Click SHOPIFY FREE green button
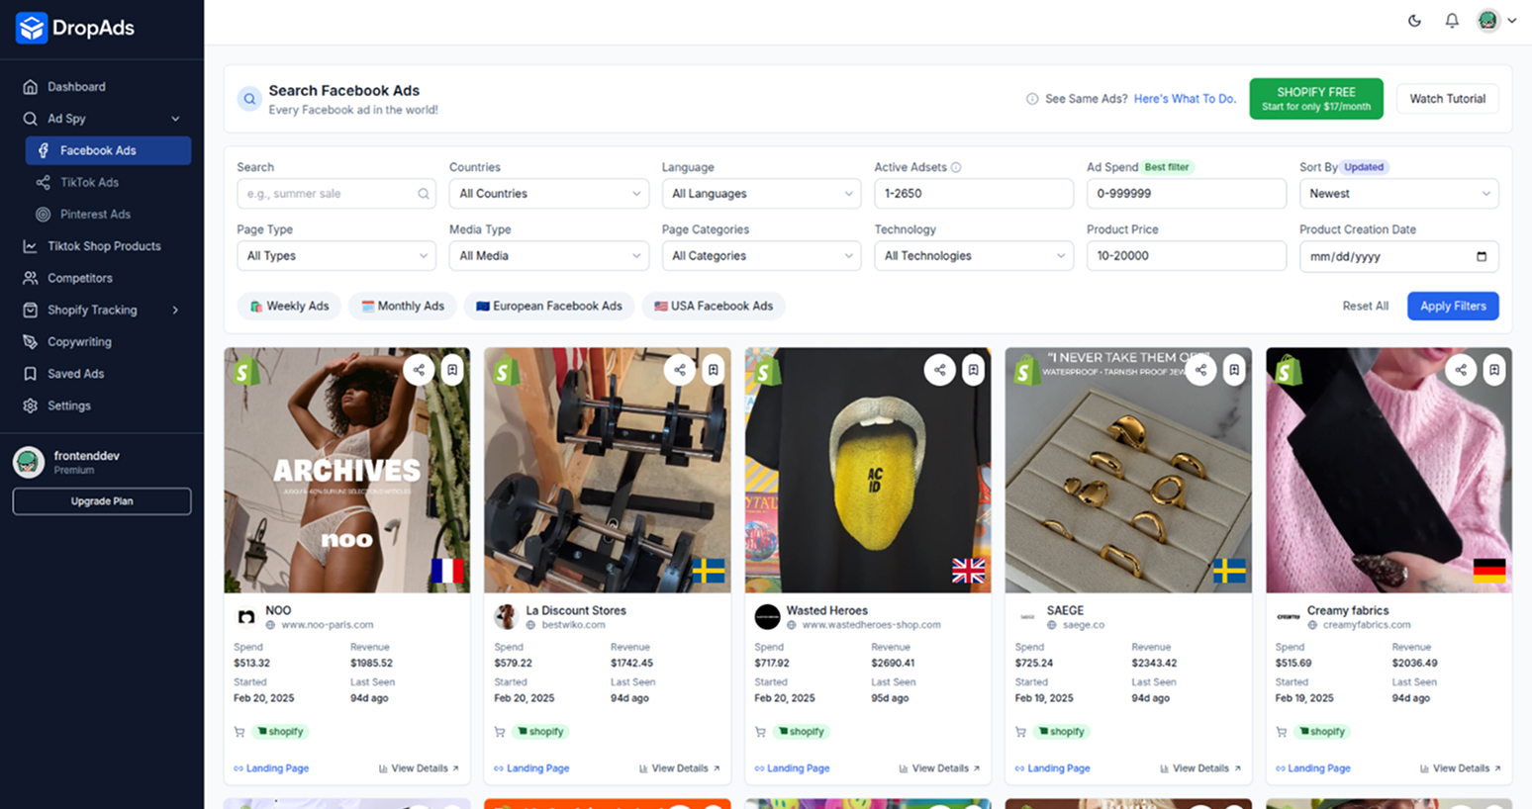1532x809 pixels. [x=1316, y=99]
